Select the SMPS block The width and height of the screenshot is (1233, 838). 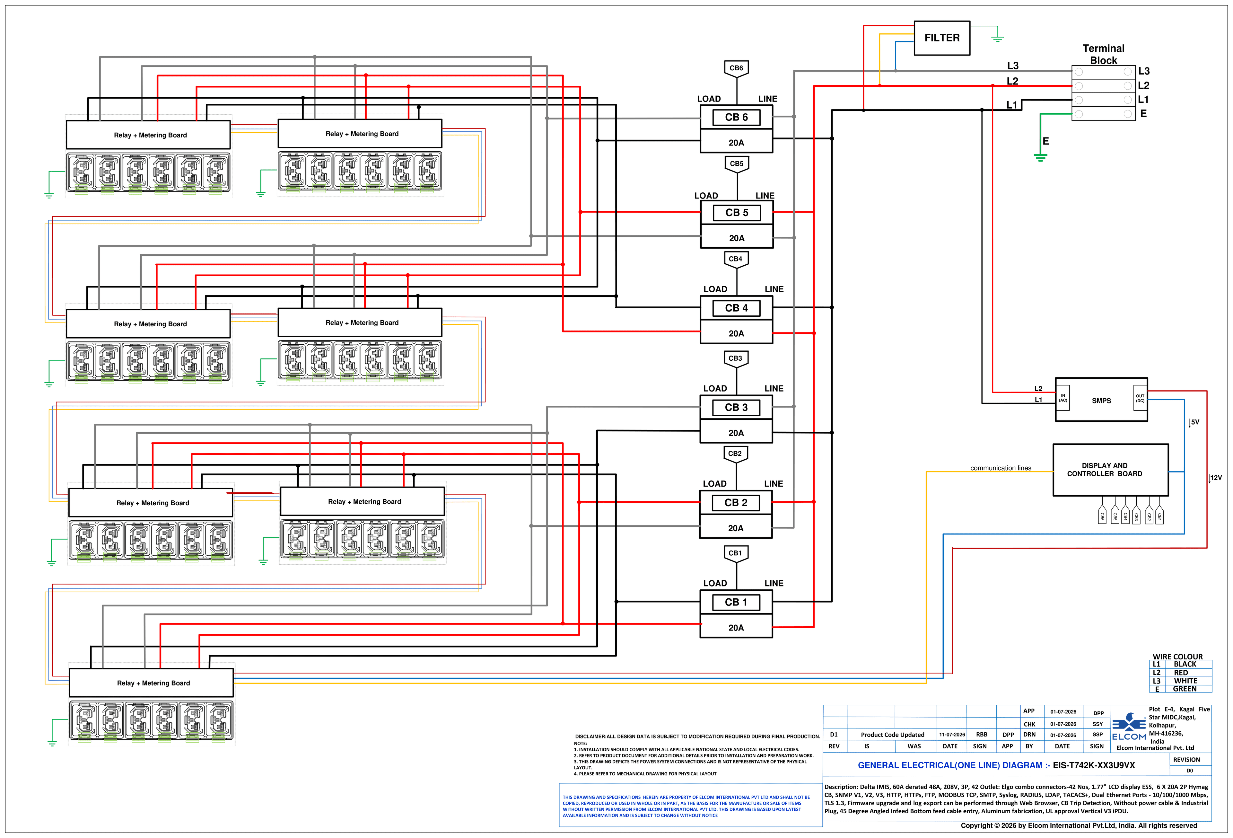[x=1101, y=400]
